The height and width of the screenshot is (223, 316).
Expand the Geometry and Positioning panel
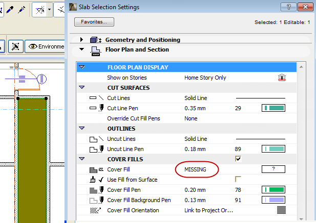(81, 40)
